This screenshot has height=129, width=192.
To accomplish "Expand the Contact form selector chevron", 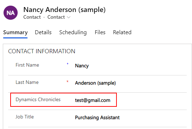I will click(x=69, y=17).
